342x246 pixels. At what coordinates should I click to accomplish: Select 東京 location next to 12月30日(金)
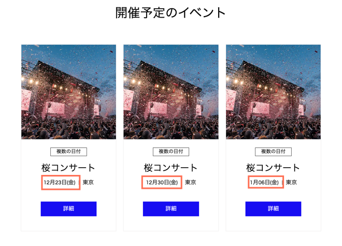191,182
